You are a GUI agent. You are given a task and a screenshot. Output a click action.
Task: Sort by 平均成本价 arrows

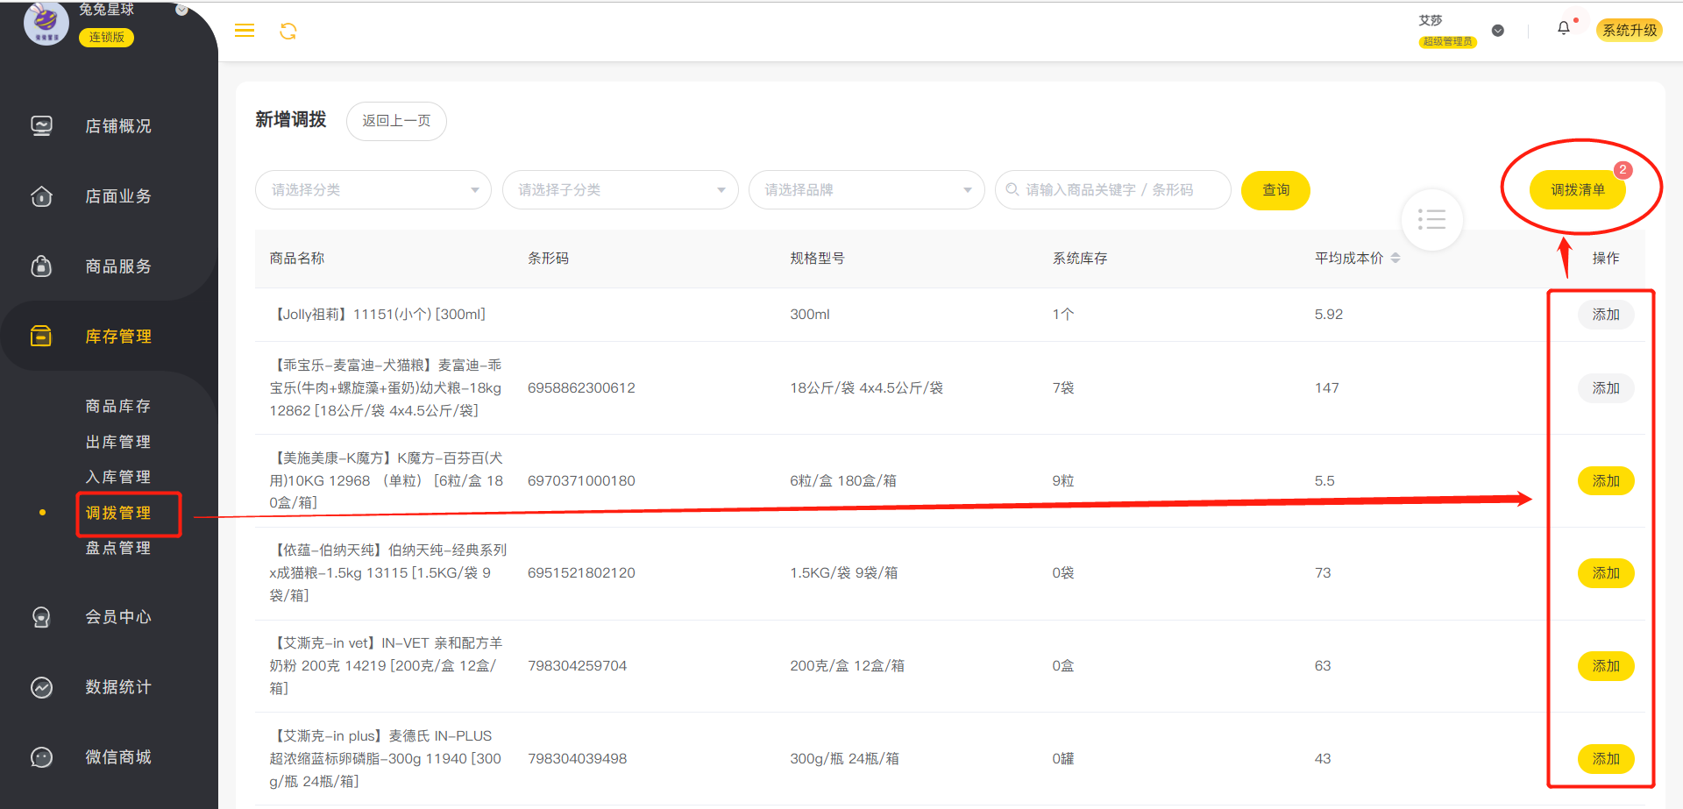[1395, 258]
